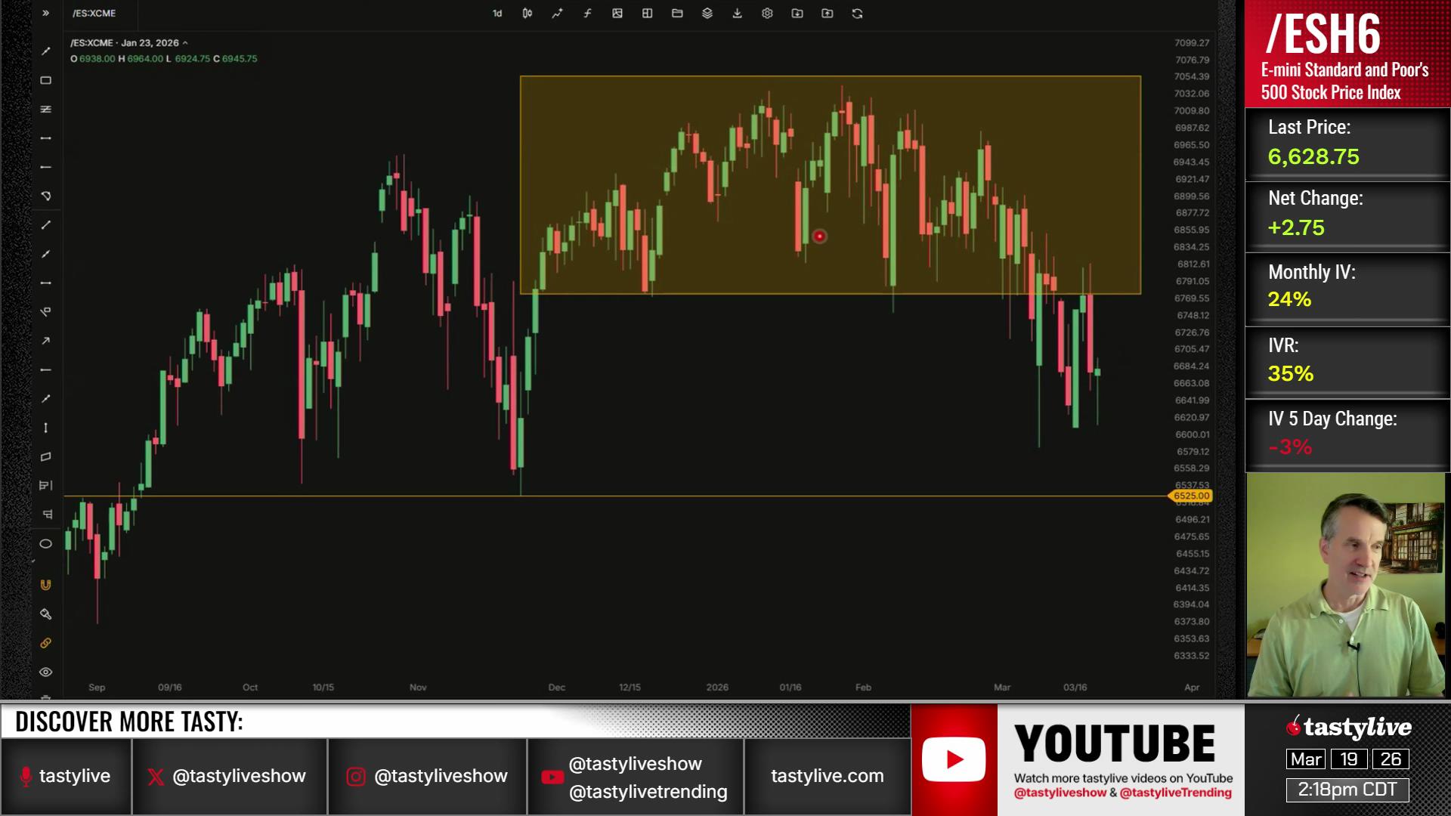Image resolution: width=1451 pixels, height=816 pixels.
Task: Expand the left toolbar panel chevron
Action: (x=45, y=13)
